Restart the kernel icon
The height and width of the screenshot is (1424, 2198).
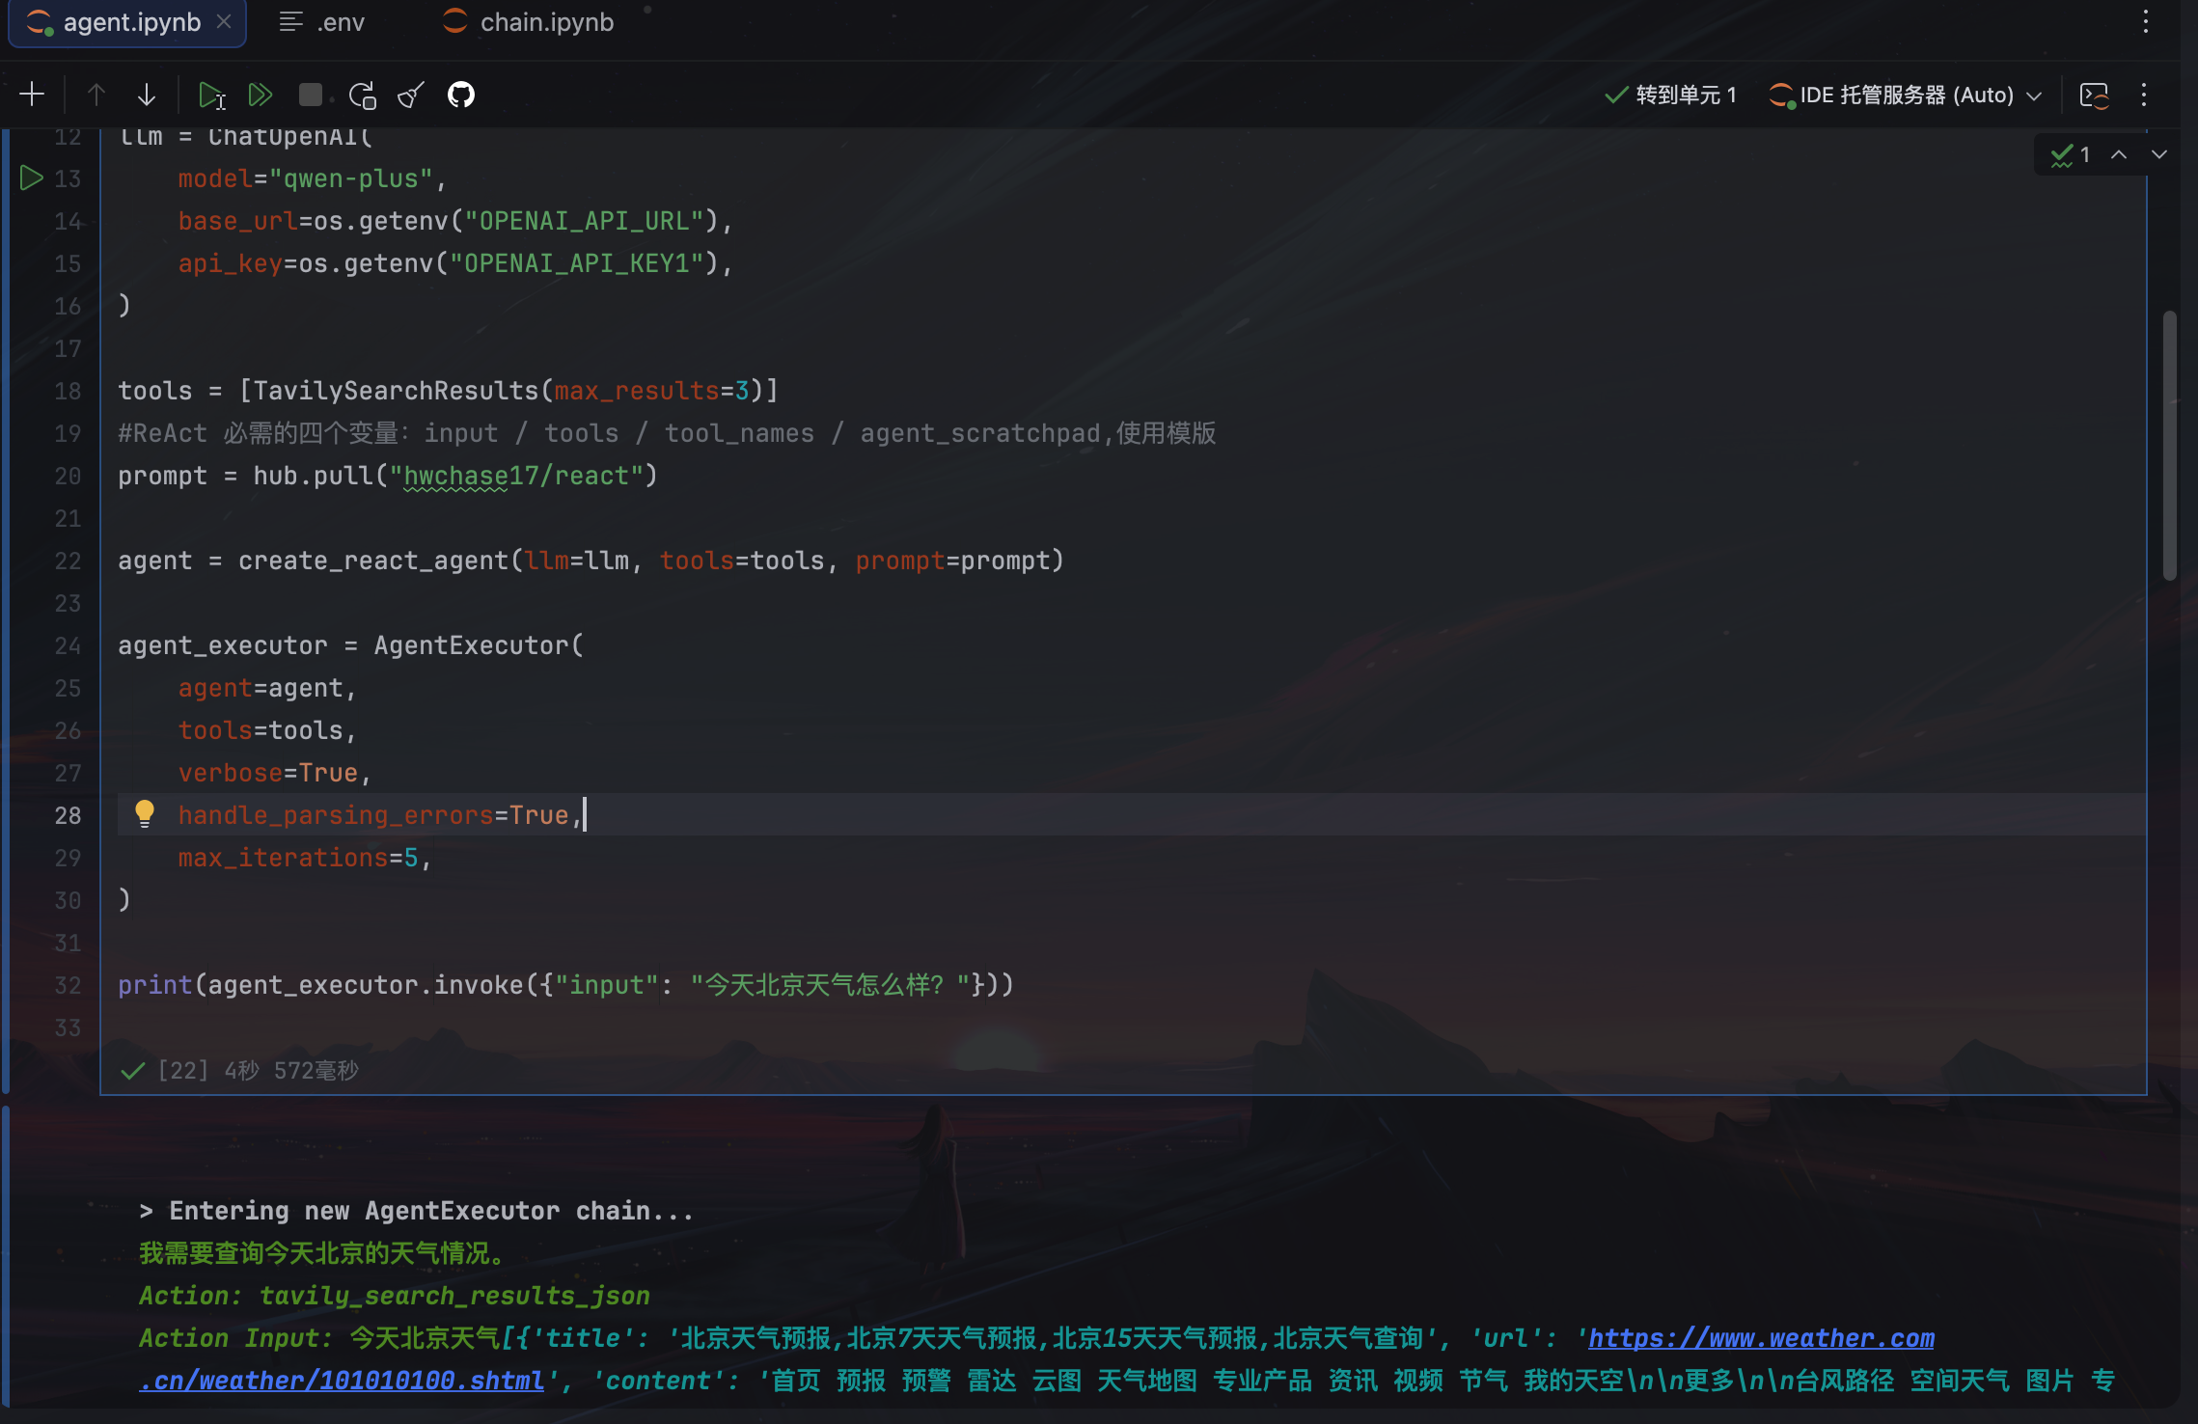pyautogui.click(x=362, y=95)
